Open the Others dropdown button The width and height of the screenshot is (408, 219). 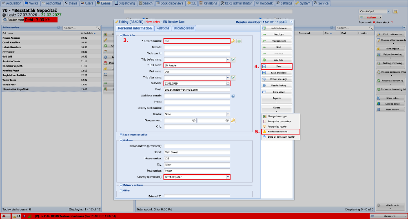coord(277,108)
